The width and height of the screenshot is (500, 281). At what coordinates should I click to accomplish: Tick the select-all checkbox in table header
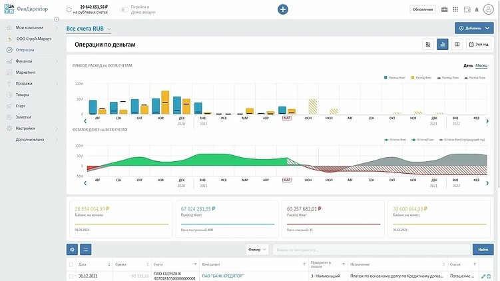pyautogui.click(x=71, y=264)
